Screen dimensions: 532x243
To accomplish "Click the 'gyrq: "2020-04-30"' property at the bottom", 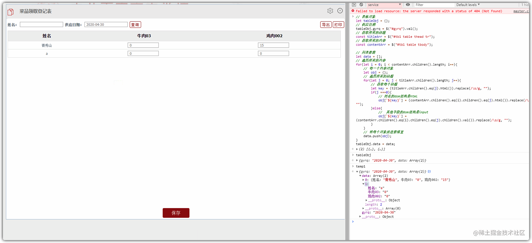I will pos(379,213).
